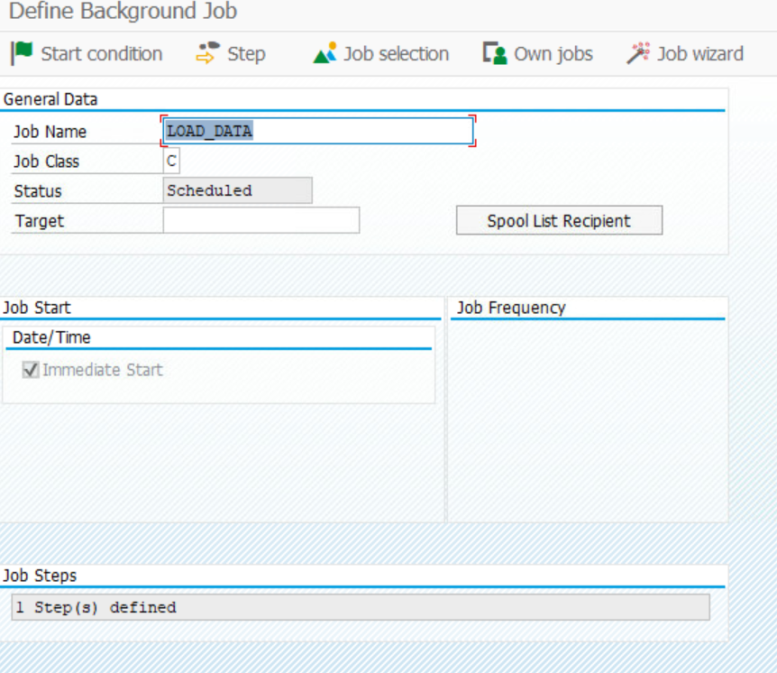Click the Job Class field containing C
This screenshot has height=673, width=777.
171,161
